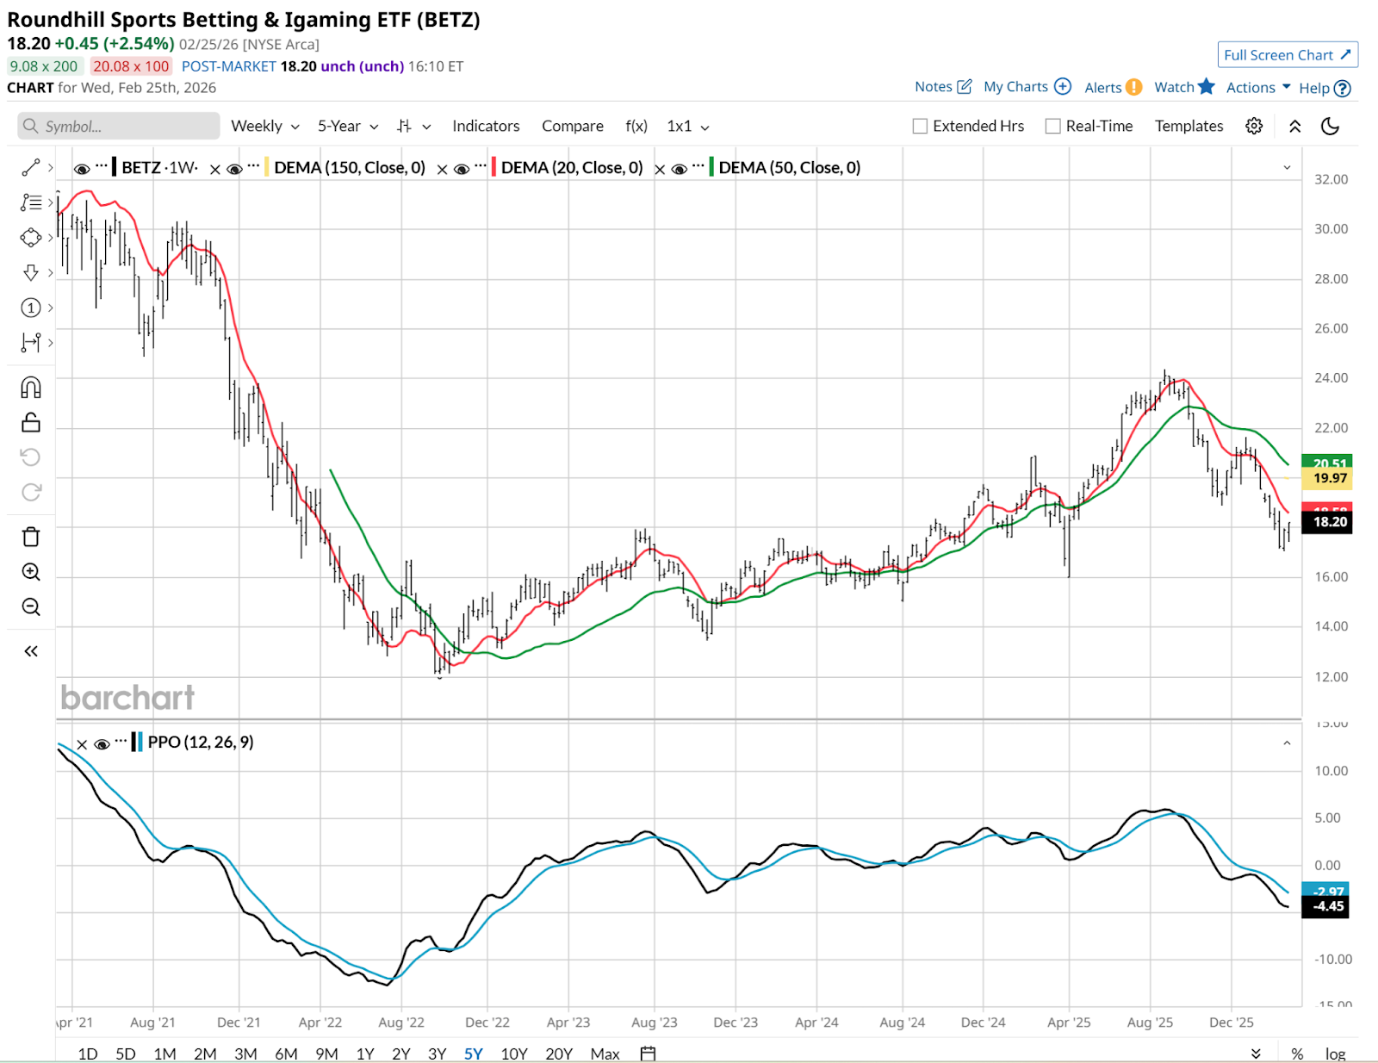This screenshot has height=1063, width=1378.
Task: Enable the Real-Time checkbox
Action: 1052,127
